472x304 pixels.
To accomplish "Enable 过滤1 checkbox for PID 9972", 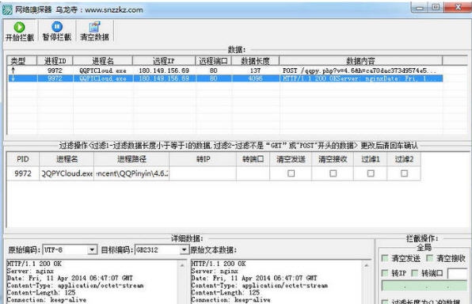I will (x=371, y=173).
